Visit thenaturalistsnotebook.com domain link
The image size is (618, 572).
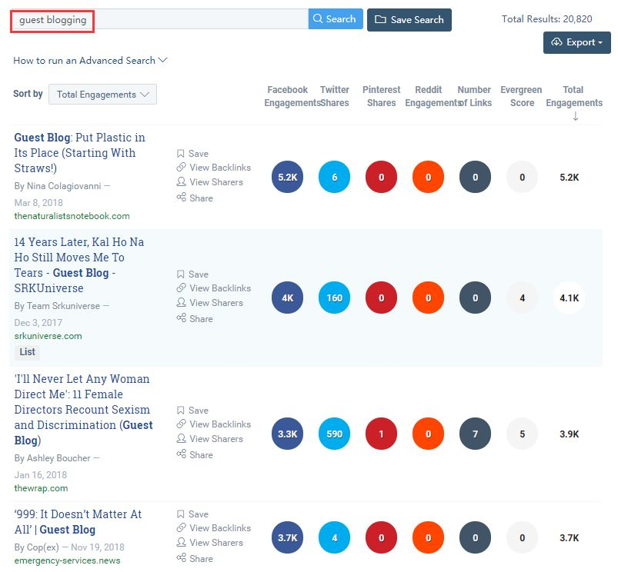click(72, 216)
